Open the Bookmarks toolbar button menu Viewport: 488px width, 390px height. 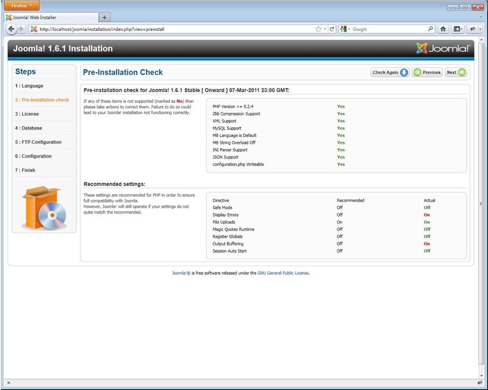pyautogui.click(x=458, y=29)
